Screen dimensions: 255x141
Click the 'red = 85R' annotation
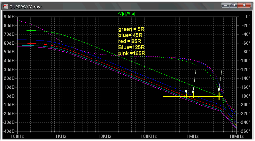tap(130, 41)
